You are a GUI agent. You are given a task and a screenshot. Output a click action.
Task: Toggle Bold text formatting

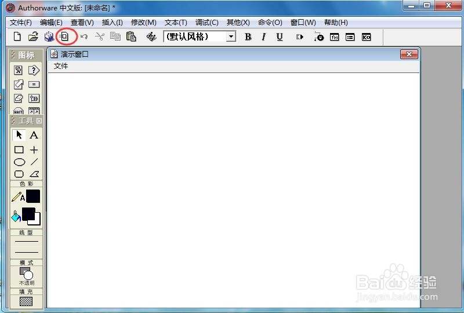tap(248, 37)
